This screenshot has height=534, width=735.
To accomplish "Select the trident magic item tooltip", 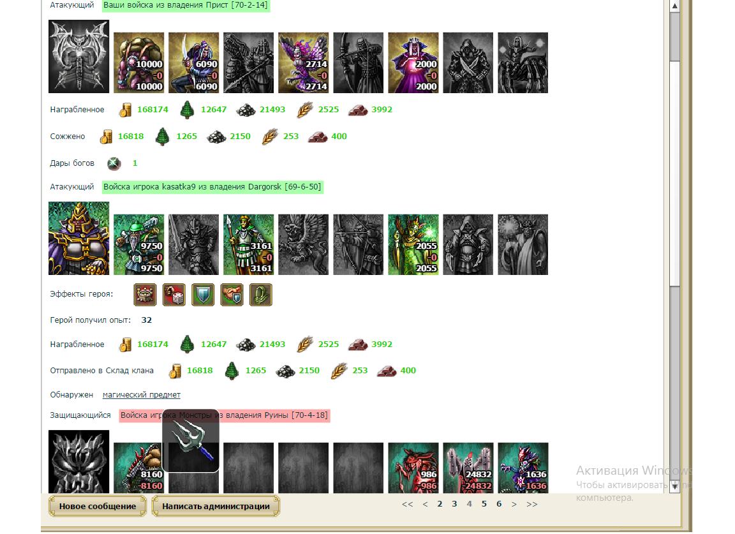I will (191, 441).
